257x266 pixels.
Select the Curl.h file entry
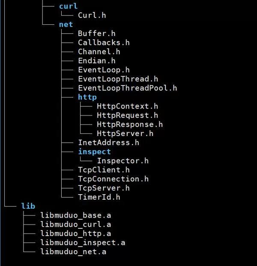(92, 15)
